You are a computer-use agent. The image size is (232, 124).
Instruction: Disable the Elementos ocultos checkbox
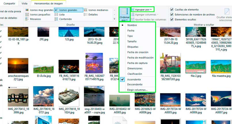(x=172, y=19)
